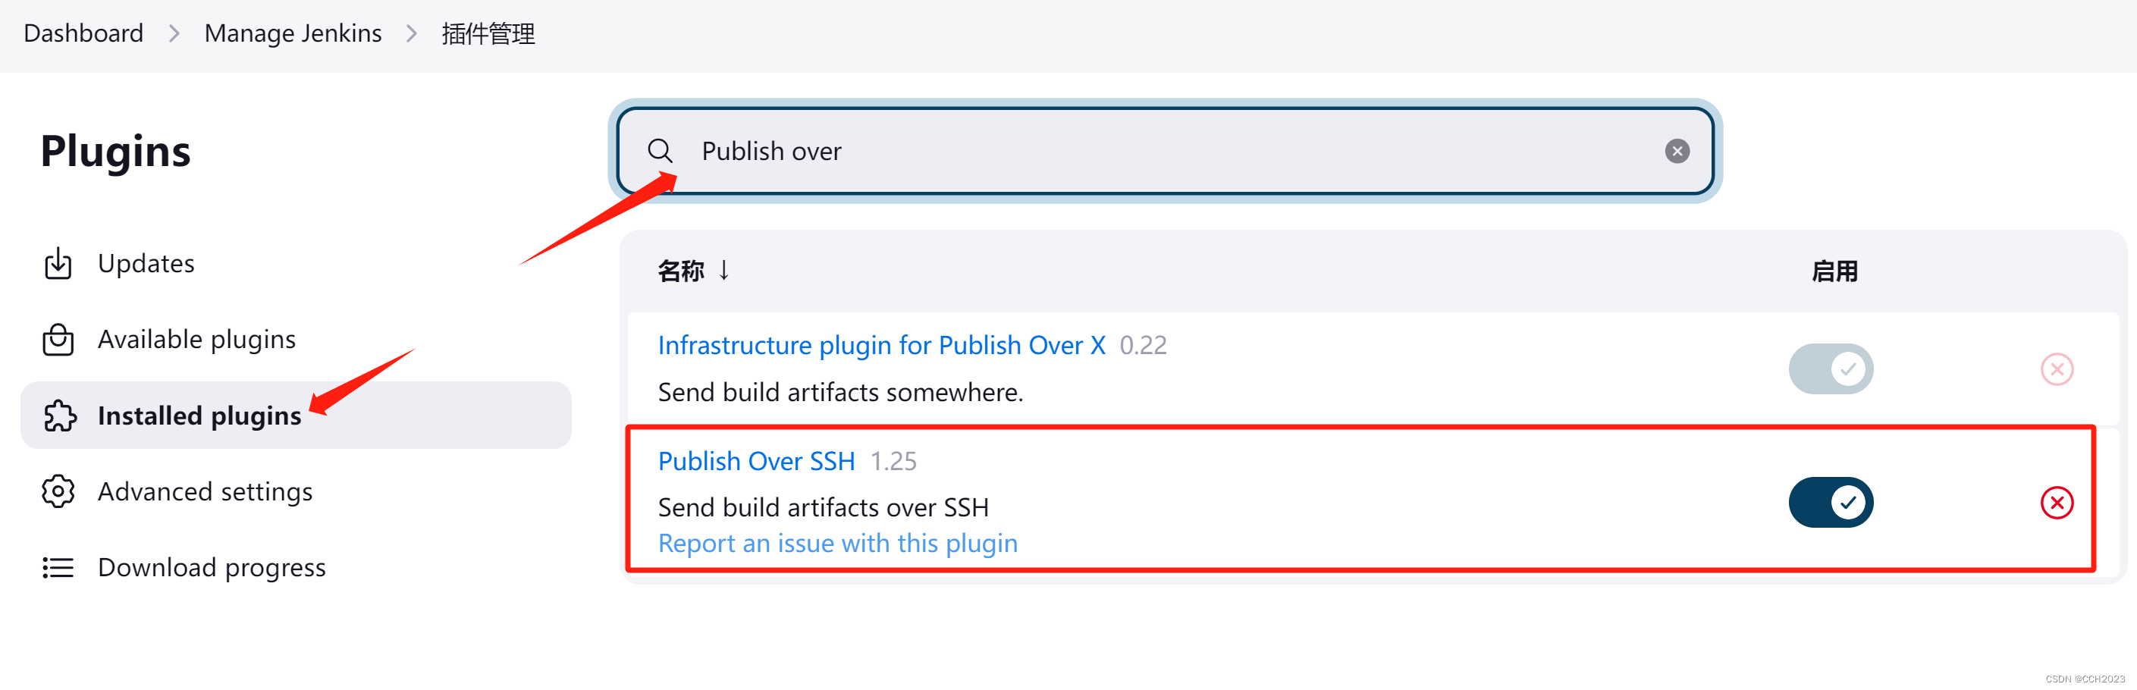The image size is (2137, 690).
Task: Click uninstall icon for Infrastructure plugin
Action: point(2057,369)
